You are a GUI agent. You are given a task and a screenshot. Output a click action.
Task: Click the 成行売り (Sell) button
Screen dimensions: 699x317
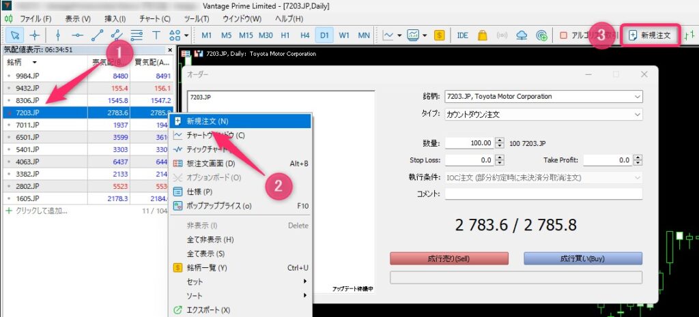pos(448,258)
